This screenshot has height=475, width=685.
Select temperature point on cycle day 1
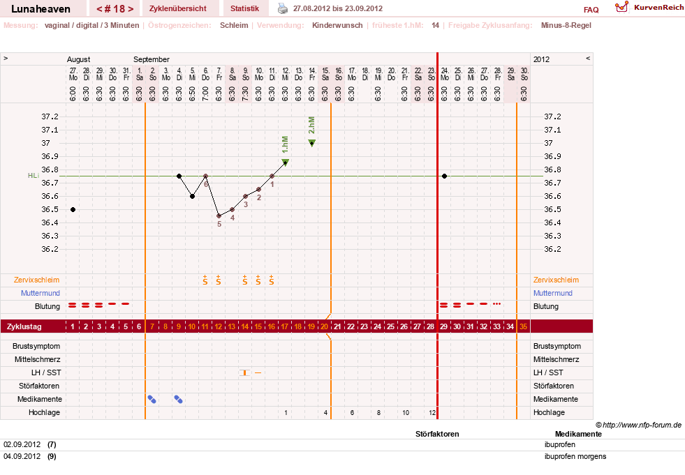73,209
